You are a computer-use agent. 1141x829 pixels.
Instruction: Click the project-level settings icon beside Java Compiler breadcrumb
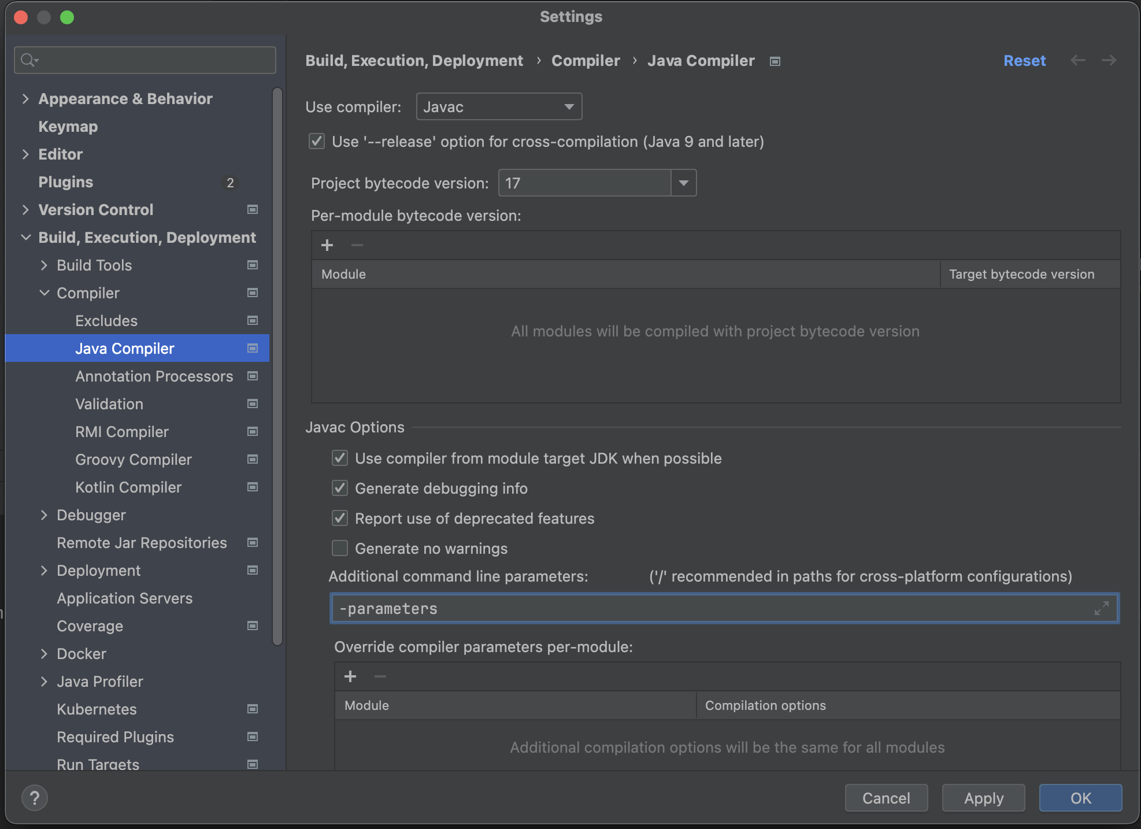pos(775,61)
